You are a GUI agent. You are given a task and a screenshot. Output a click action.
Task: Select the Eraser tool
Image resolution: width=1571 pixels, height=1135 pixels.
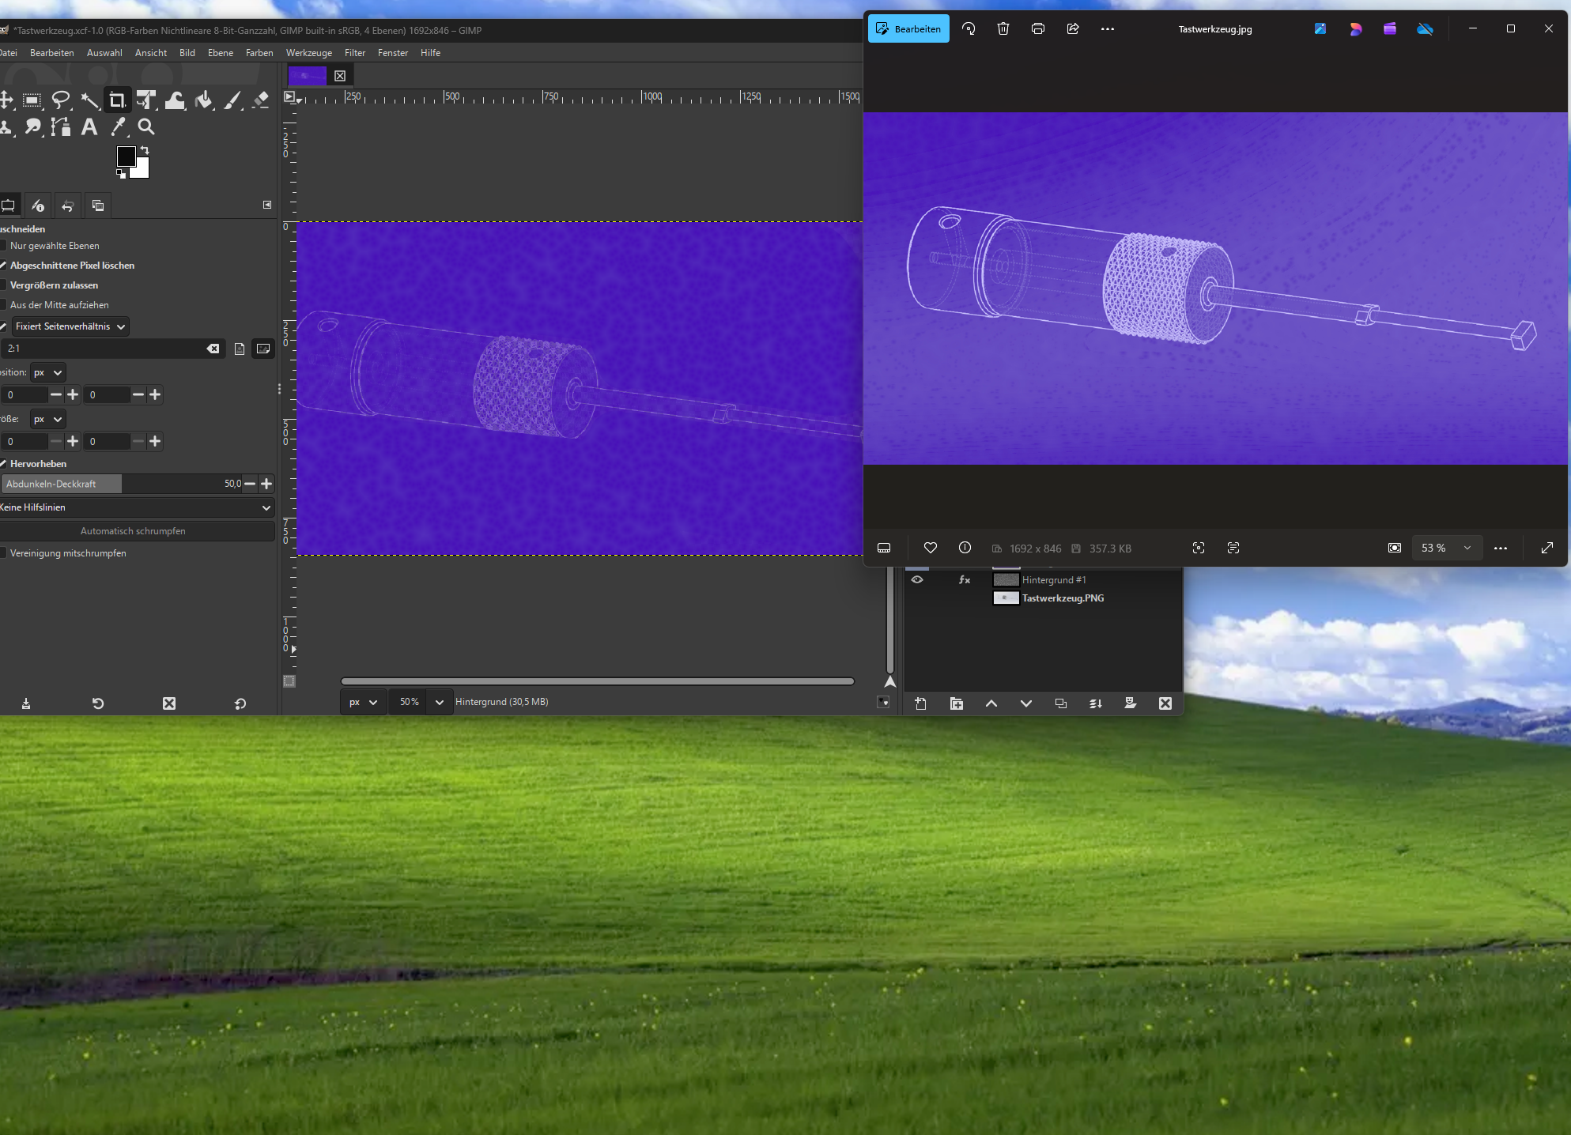(x=261, y=100)
